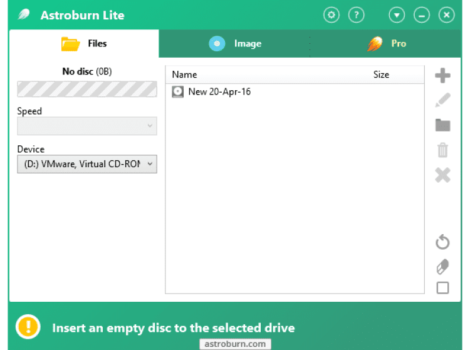470x350 pixels.
Task: Switch to the Image tab
Action: click(x=234, y=43)
